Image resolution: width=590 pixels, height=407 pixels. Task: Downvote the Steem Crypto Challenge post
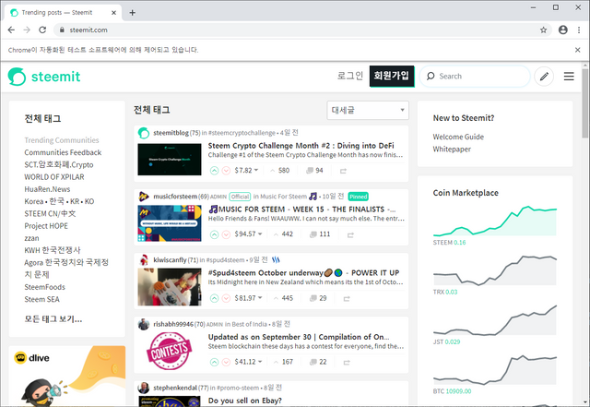(226, 171)
